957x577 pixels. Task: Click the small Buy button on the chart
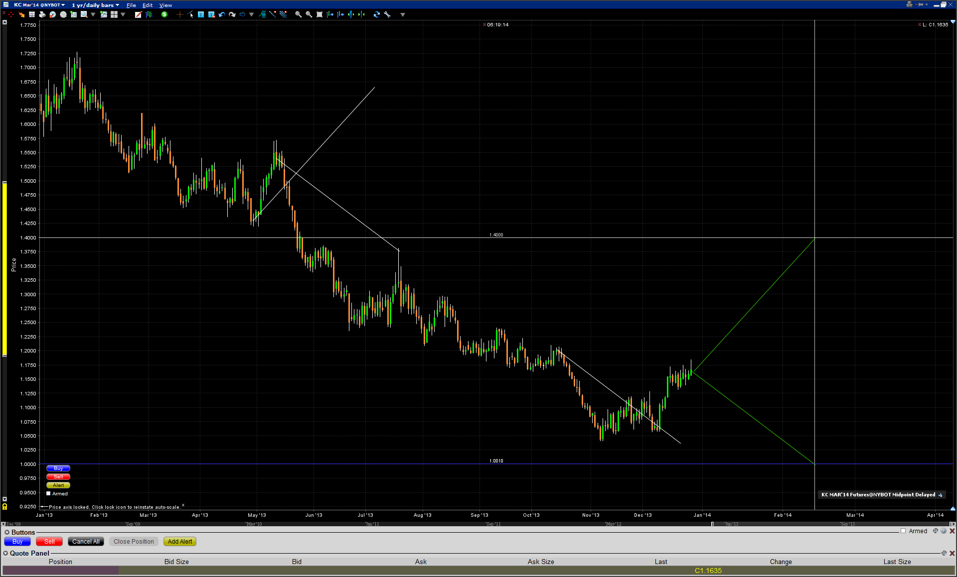58,468
